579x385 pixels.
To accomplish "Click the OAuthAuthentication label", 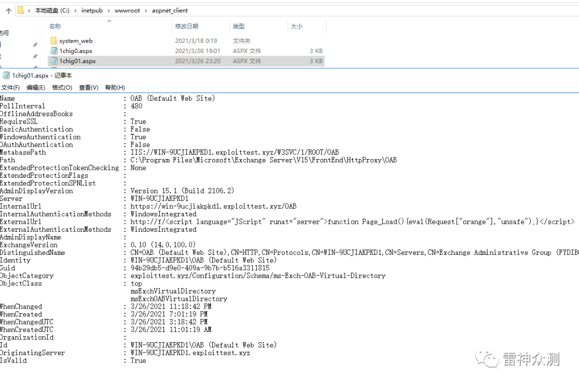I will click(36, 145).
